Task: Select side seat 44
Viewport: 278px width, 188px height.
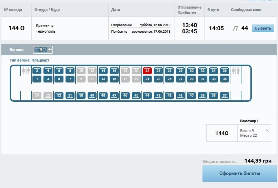Action: (147, 96)
